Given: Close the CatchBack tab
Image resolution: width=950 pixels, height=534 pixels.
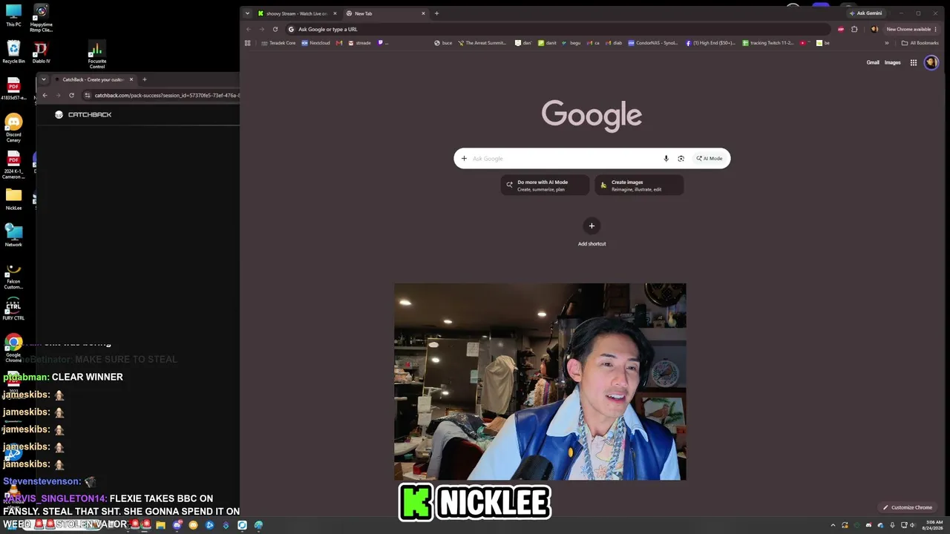Looking at the screenshot, I should (131, 79).
